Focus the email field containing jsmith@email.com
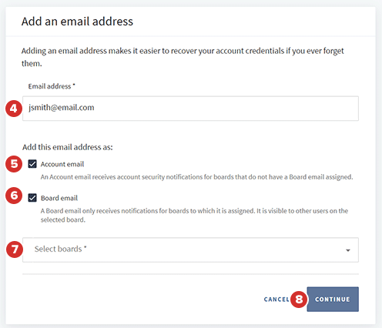Image resolution: width=382 pixels, height=328 pixels. (190, 109)
